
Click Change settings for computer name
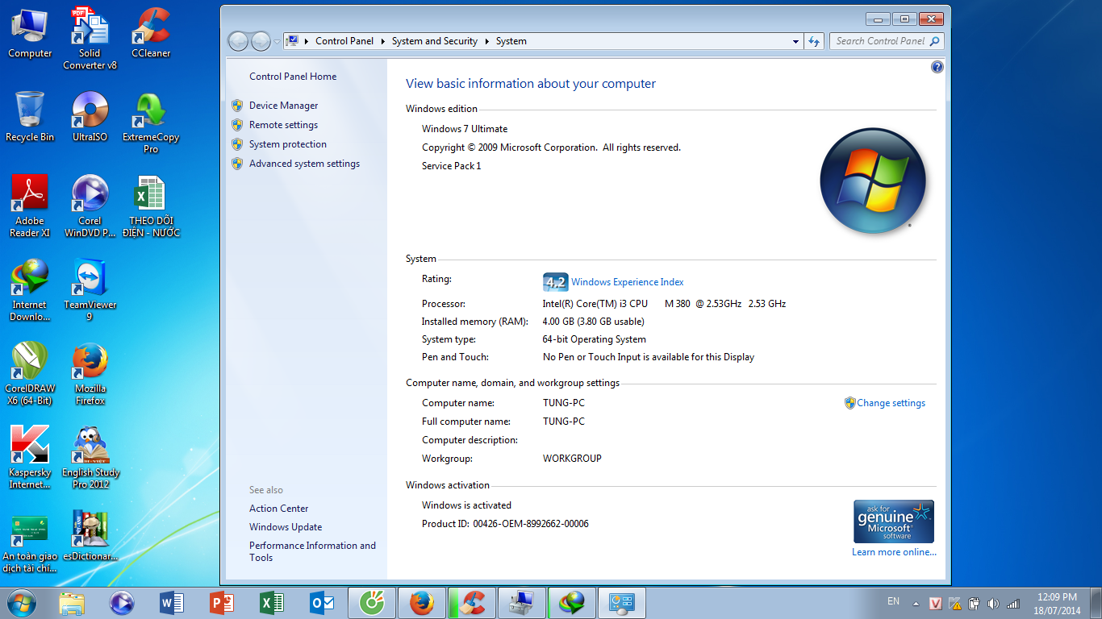pos(891,403)
